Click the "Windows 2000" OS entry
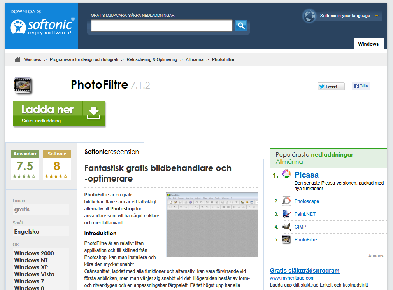The height and width of the screenshot is (290, 393). [34, 253]
